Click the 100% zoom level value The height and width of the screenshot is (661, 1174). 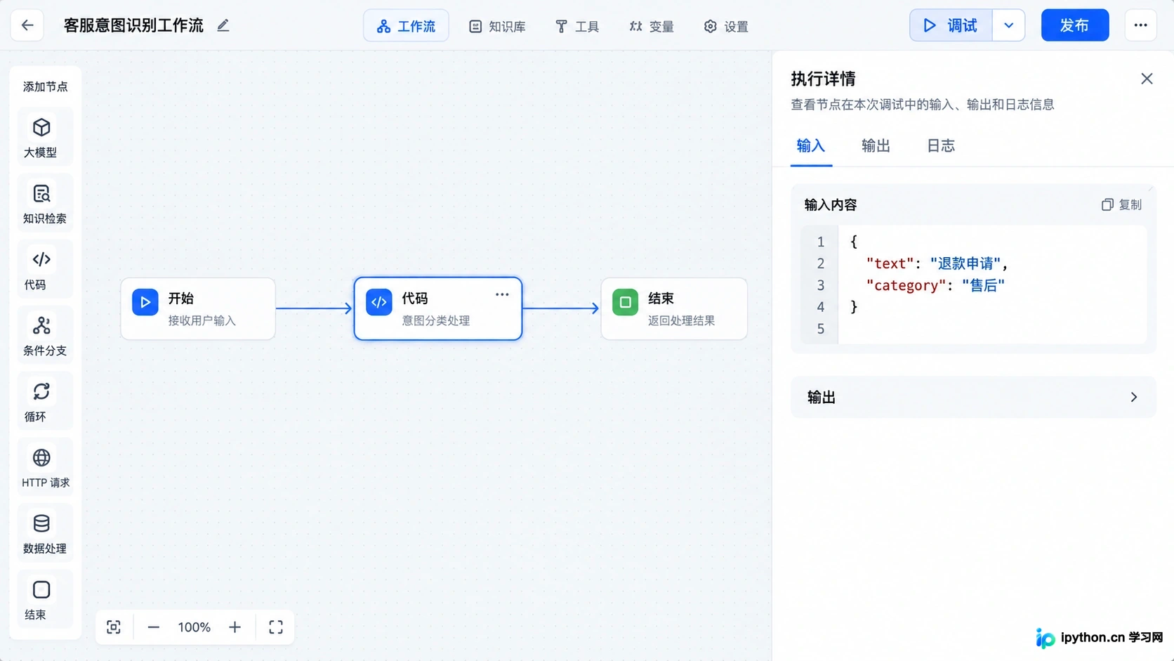pyautogui.click(x=194, y=627)
